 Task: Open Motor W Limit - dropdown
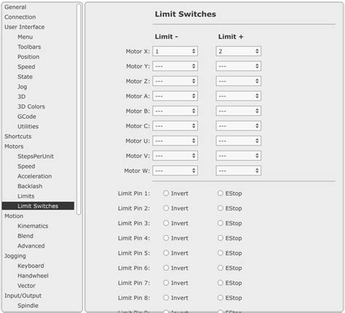click(x=175, y=170)
